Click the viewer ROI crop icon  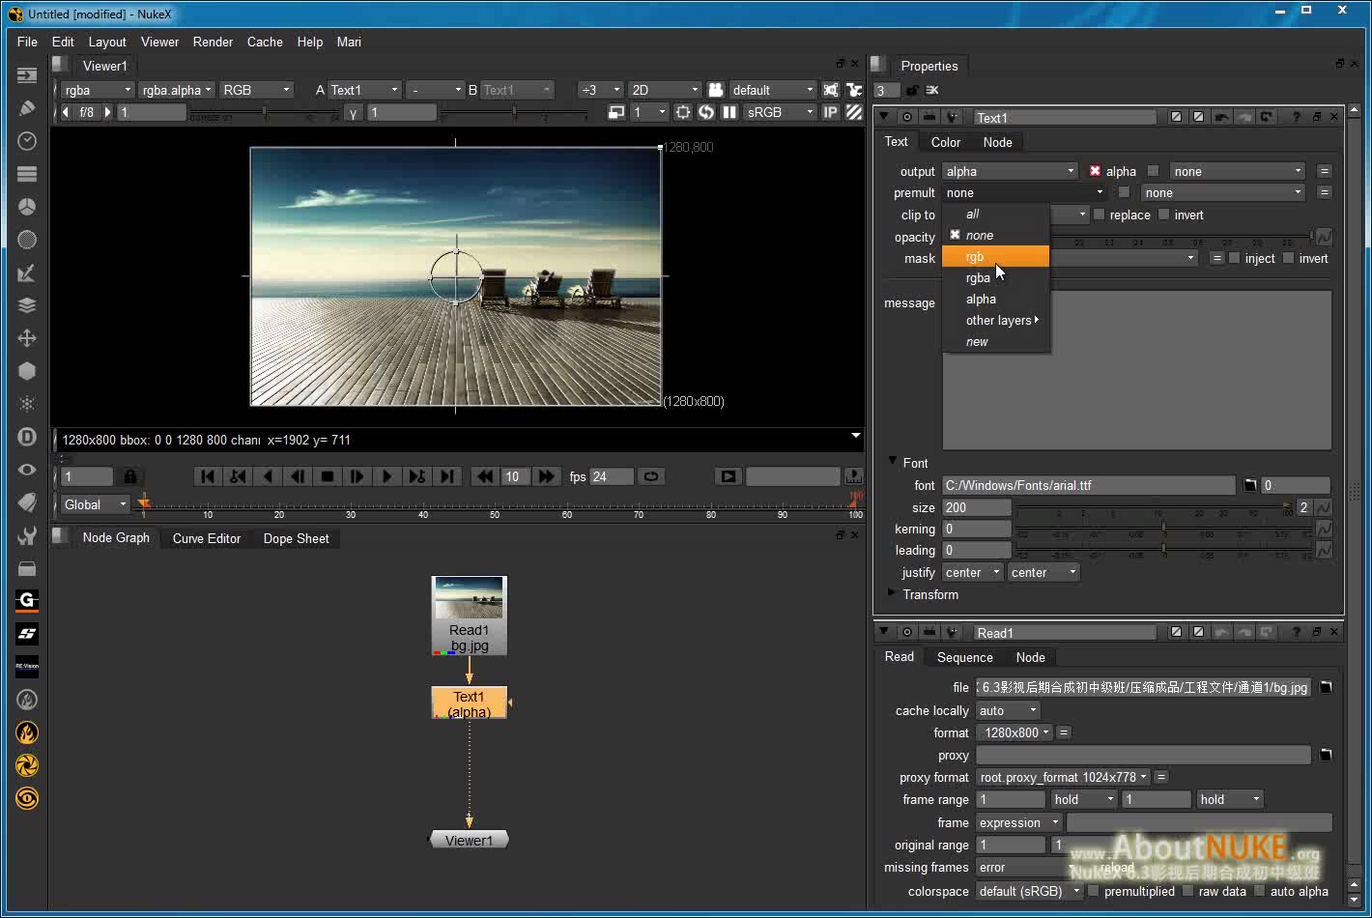tap(683, 112)
